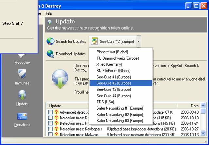
Task: Click the Search for Updates button
Action: 66,41
